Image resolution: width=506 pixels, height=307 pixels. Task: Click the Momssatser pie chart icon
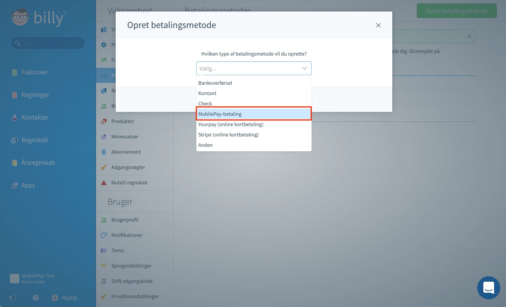tap(104, 137)
